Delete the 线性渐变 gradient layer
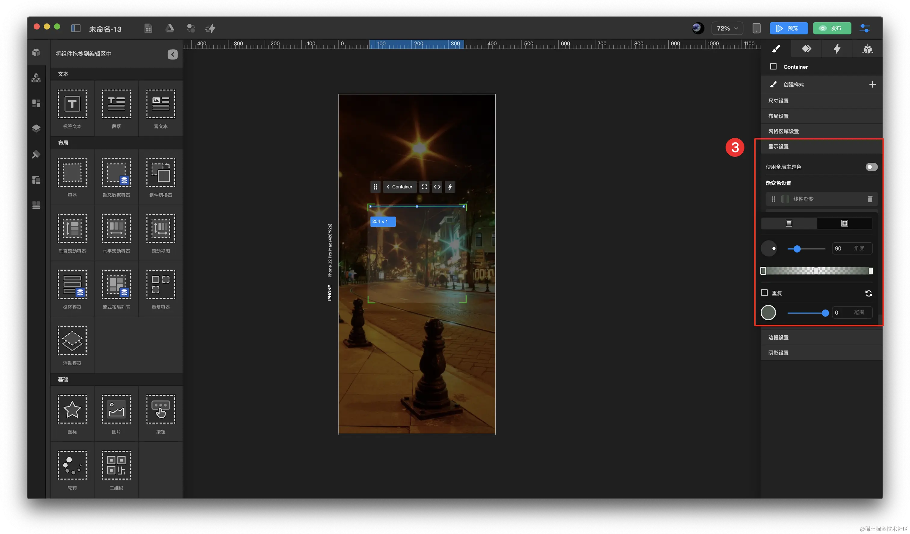Image resolution: width=910 pixels, height=534 pixels. click(x=870, y=199)
